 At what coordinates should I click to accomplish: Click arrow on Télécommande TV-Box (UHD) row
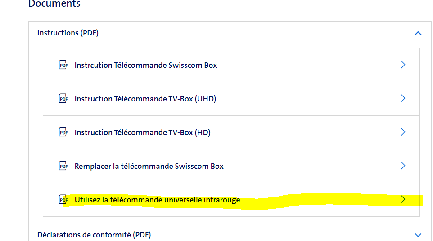tap(403, 98)
